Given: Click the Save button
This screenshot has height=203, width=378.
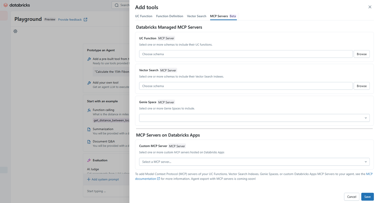Looking at the screenshot, I should [367, 197].
